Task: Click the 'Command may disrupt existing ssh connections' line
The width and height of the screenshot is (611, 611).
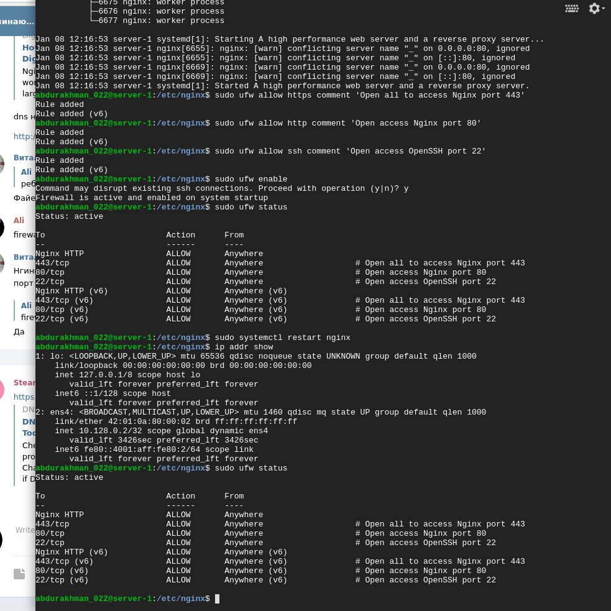Action: coord(222,188)
